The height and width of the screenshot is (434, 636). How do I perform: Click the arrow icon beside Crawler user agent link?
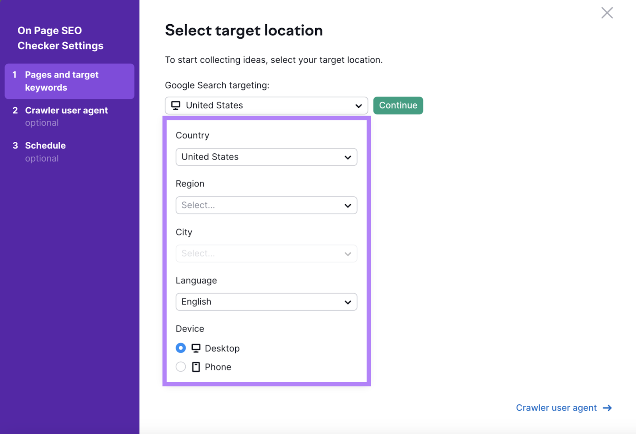tap(607, 408)
